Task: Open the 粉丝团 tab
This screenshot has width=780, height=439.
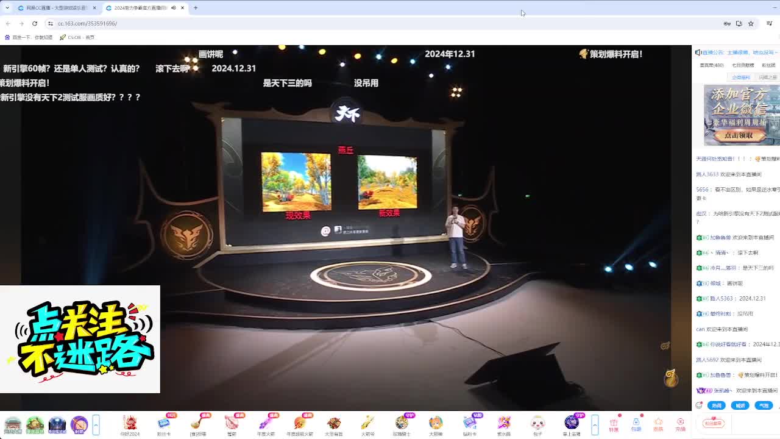Action: (769, 65)
